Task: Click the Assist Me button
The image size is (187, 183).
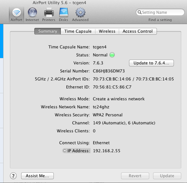Action: 37,176
